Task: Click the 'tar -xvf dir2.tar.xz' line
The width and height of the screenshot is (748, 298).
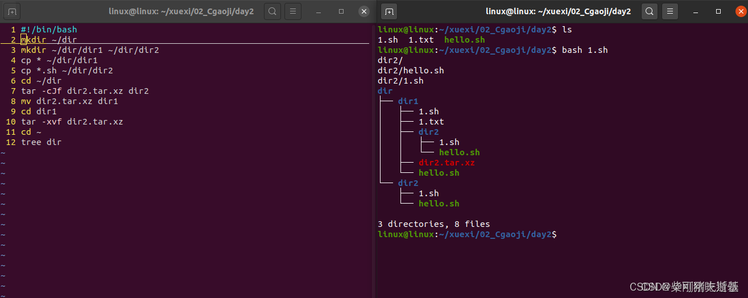Action: tap(72, 122)
